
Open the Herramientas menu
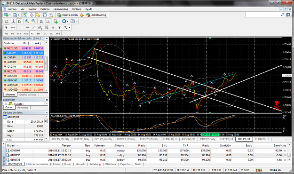pos(61,9)
